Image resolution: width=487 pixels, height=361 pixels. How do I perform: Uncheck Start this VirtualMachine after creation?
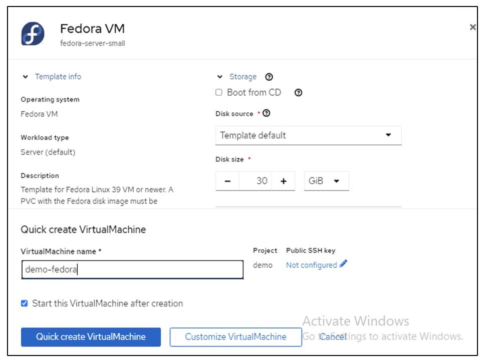pos(25,303)
